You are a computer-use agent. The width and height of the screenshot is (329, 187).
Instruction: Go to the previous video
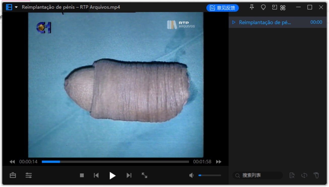[x=96, y=175]
